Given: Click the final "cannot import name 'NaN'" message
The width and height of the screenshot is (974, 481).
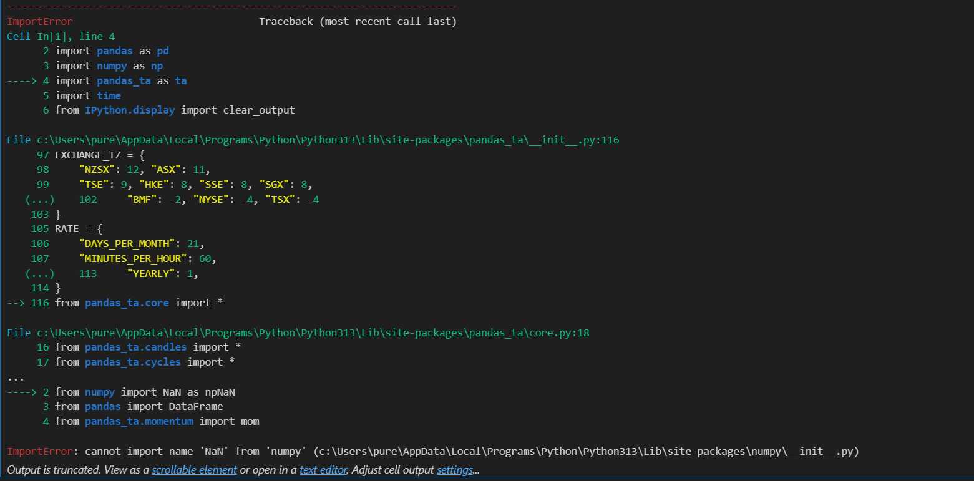Looking at the screenshot, I should 433,452.
